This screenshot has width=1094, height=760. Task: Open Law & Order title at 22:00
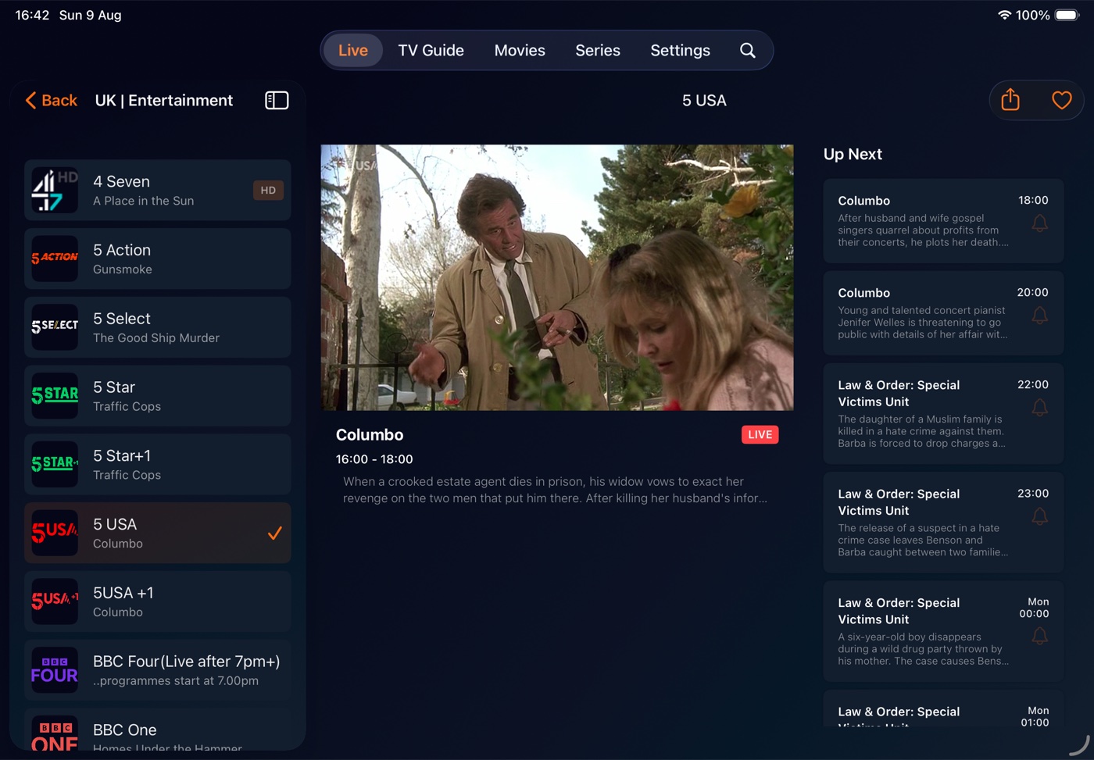pyautogui.click(x=899, y=393)
